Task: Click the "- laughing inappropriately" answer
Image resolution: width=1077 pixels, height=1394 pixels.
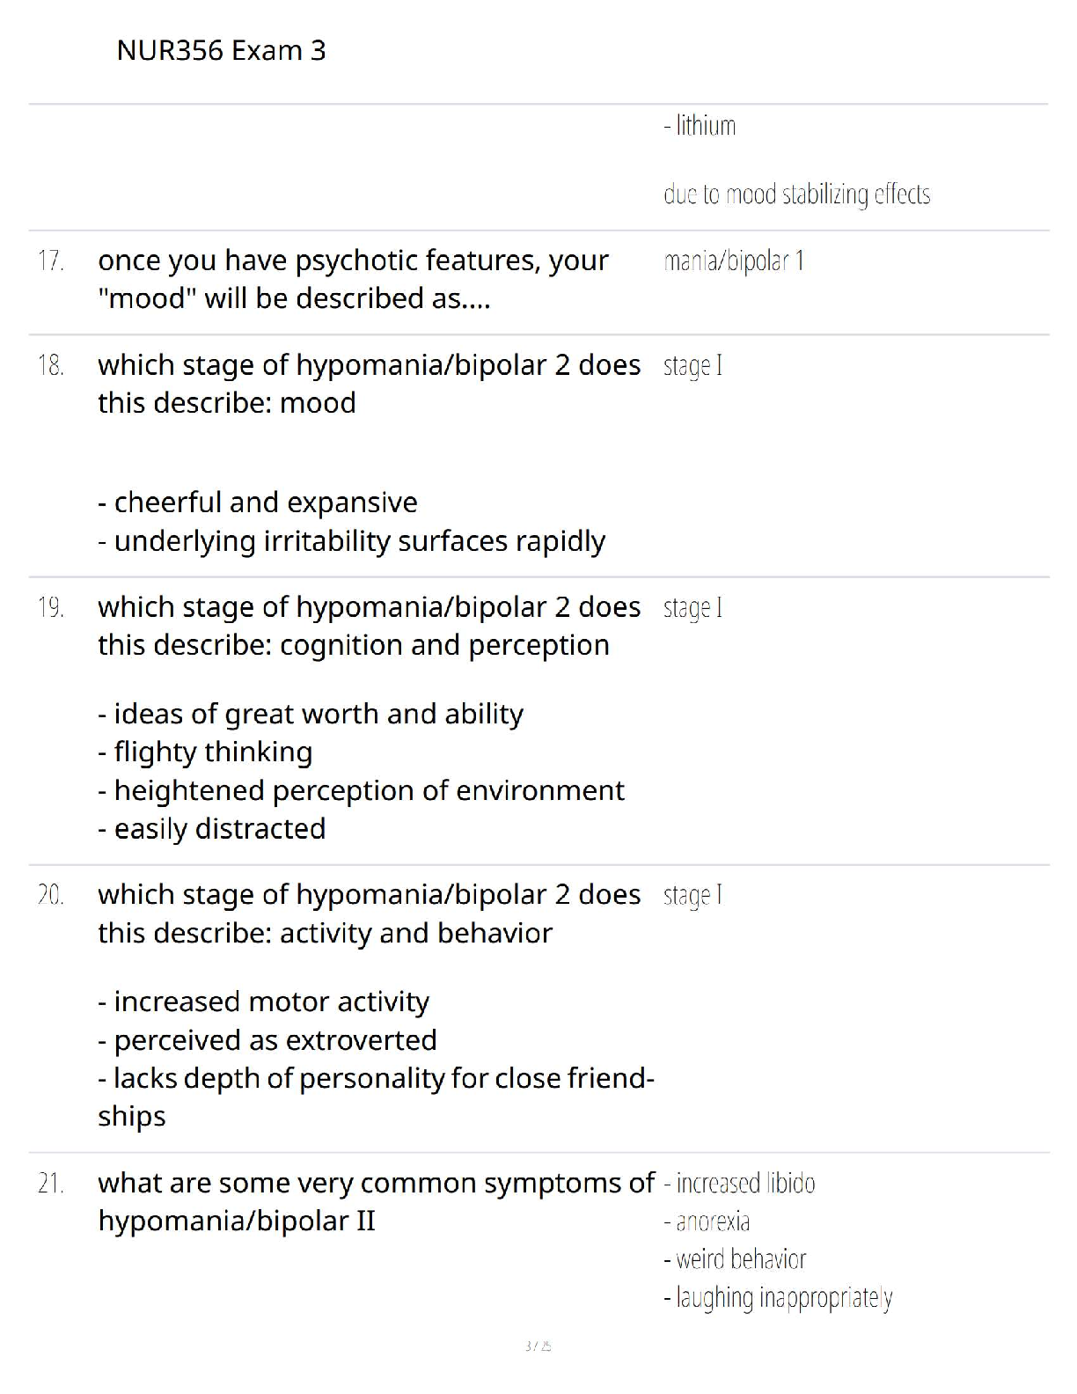Action: (x=778, y=1298)
